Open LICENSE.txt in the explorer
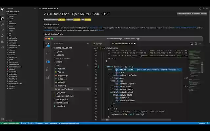Viewport: 210px width, 131px height. click(12, 72)
